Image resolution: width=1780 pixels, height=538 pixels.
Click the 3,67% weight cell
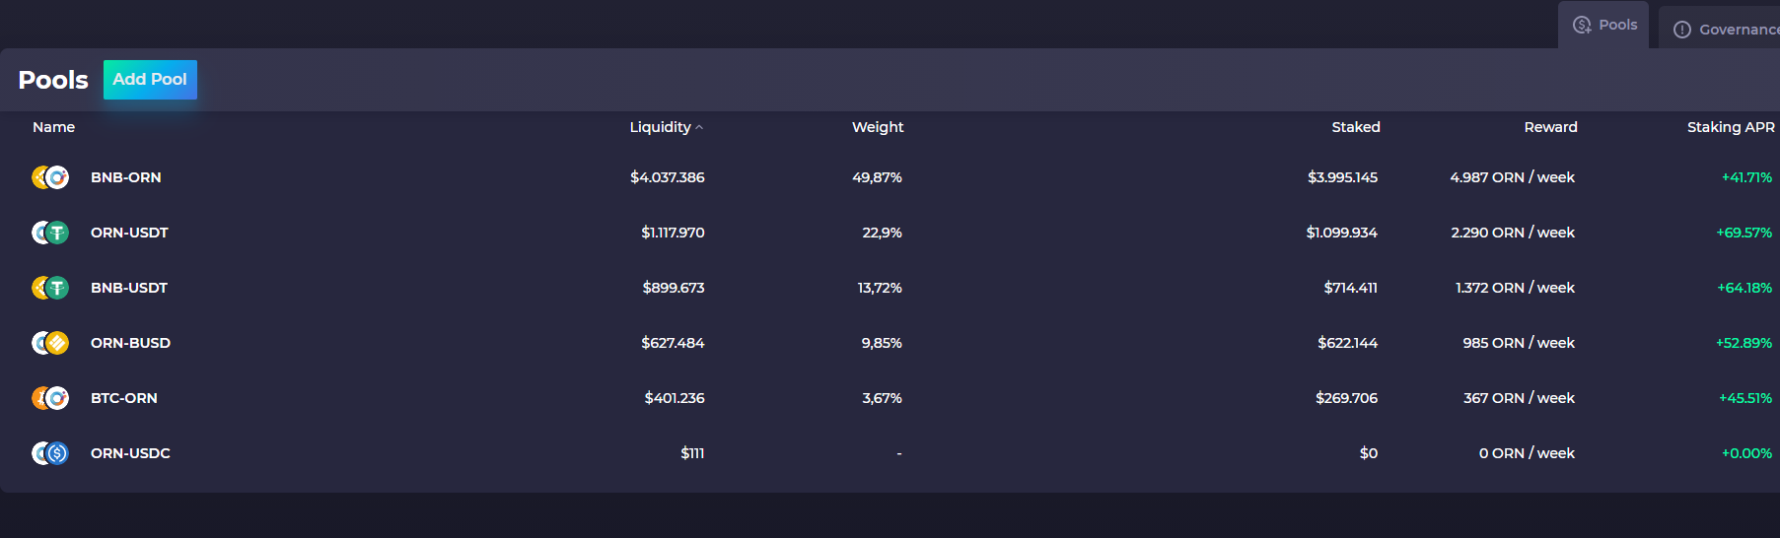pyautogui.click(x=883, y=398)
